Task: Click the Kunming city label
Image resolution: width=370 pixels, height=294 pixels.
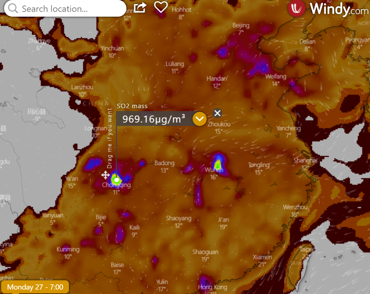Action: coord(68,250)
